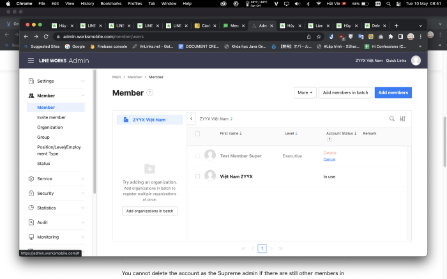Screen dimensions: 447x279
Task: Click the sidebar vertical scrollbar
Action: 95,132
